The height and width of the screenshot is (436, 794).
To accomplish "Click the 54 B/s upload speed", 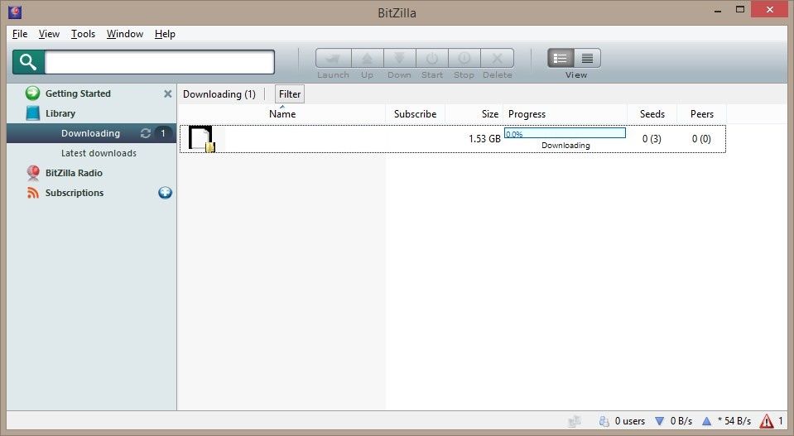I will point(734,421).
